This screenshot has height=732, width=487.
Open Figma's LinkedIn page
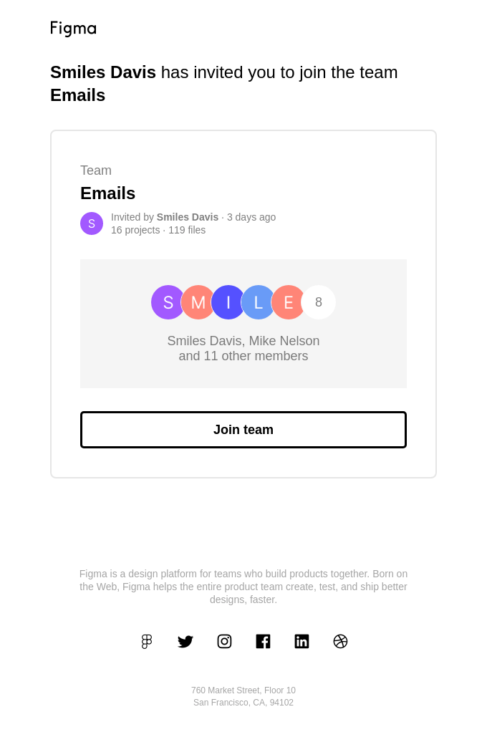coord(302,641)
